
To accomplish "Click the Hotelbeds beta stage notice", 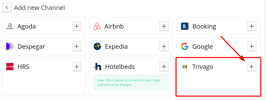I will tap(131, 82).
